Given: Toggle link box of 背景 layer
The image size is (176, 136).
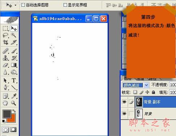Looking at the screenshot, I should [131, 113].
